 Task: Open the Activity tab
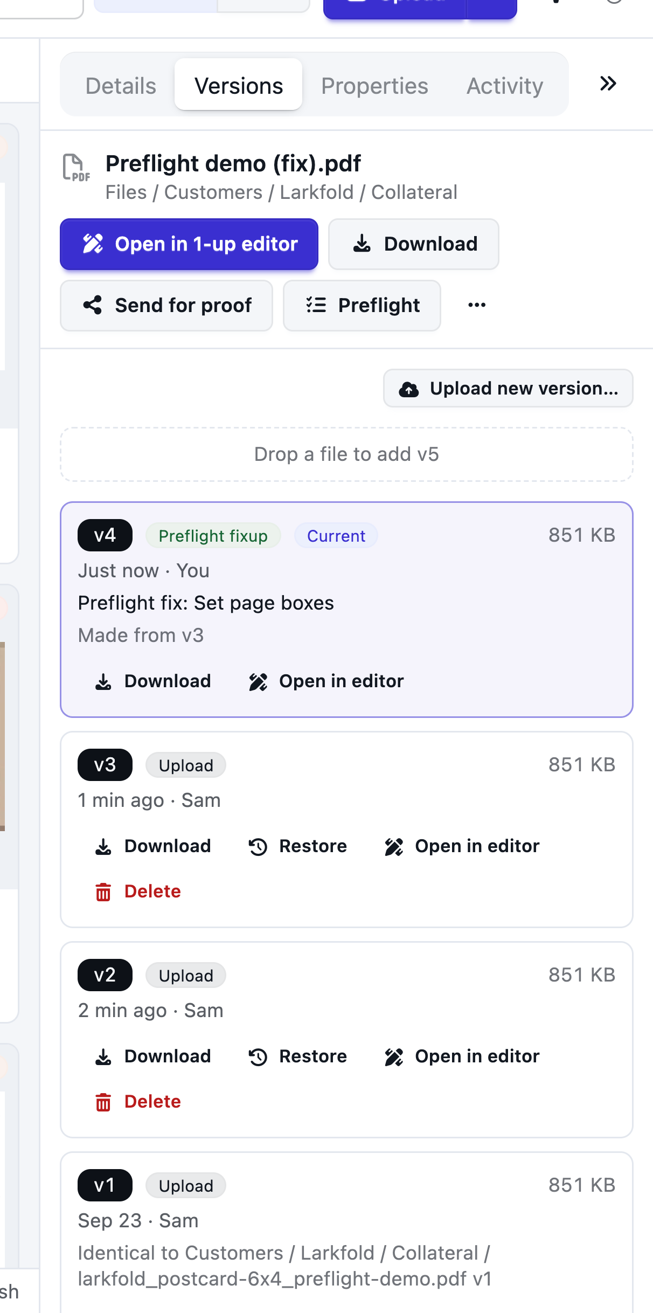[x=505, y=86]
